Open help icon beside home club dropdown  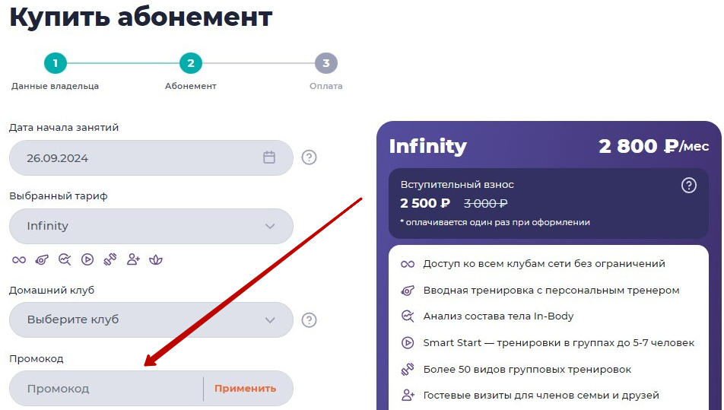309,320
